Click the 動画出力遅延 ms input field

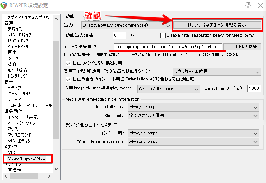coord(119,35)
